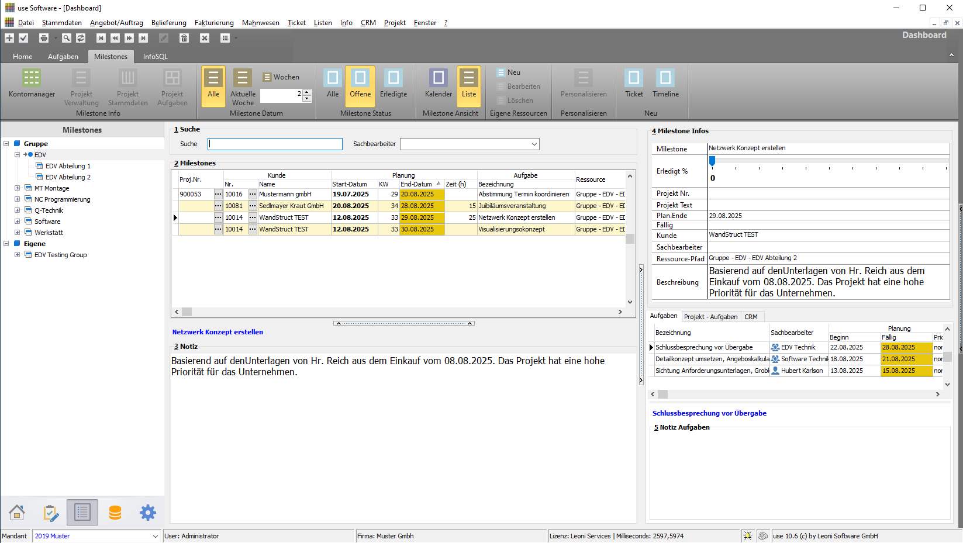Viewport: 963px width, 543px height.
Task: Click the checkmark save icon in toolbar
Action: pos(23,38)
